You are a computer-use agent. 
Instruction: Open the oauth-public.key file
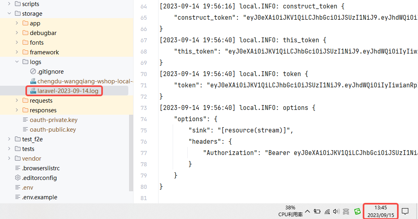tap(53, 129)
